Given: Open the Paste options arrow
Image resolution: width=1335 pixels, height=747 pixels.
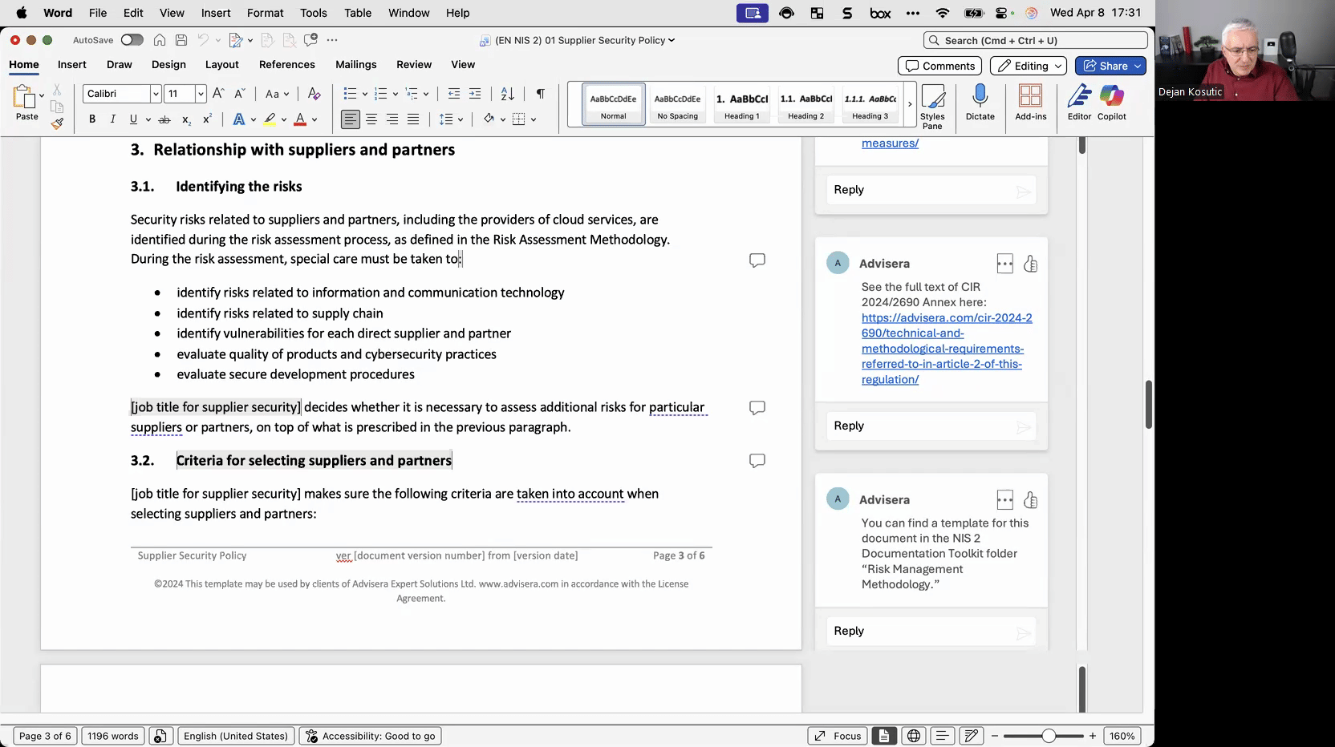Looking at the screenshot, I should click(42, 95).
